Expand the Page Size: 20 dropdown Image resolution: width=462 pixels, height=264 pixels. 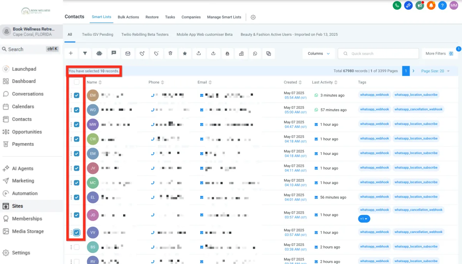point(435,71)
